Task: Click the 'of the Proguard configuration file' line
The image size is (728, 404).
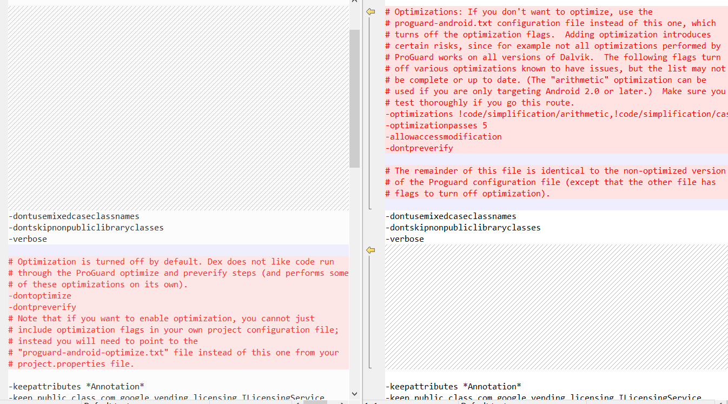Action: [551, 182]
